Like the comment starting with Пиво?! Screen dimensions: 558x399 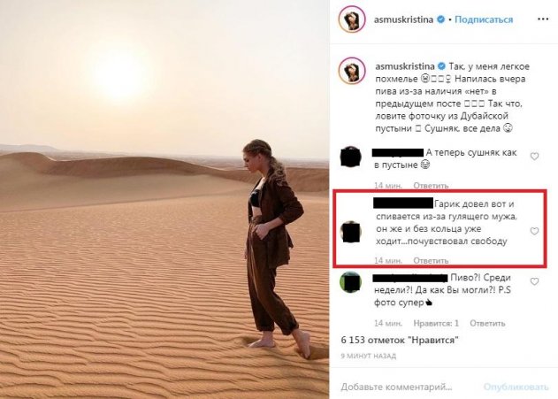tap(534, 281)
